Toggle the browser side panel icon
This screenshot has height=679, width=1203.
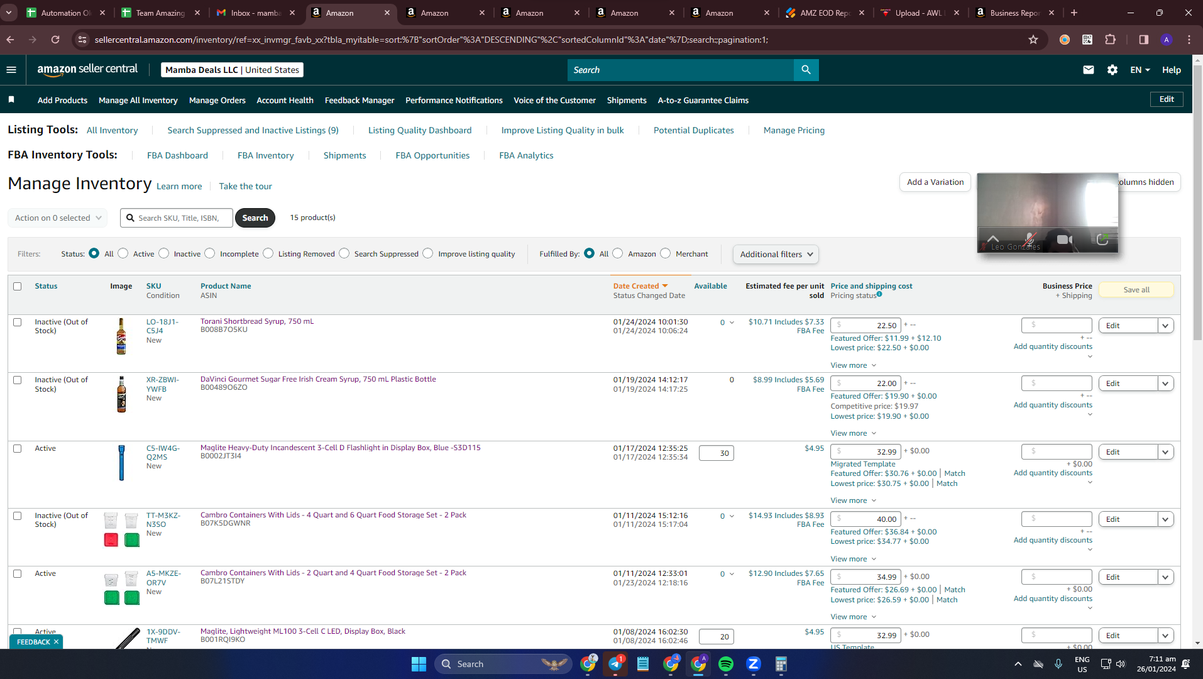coord(1143,40)
